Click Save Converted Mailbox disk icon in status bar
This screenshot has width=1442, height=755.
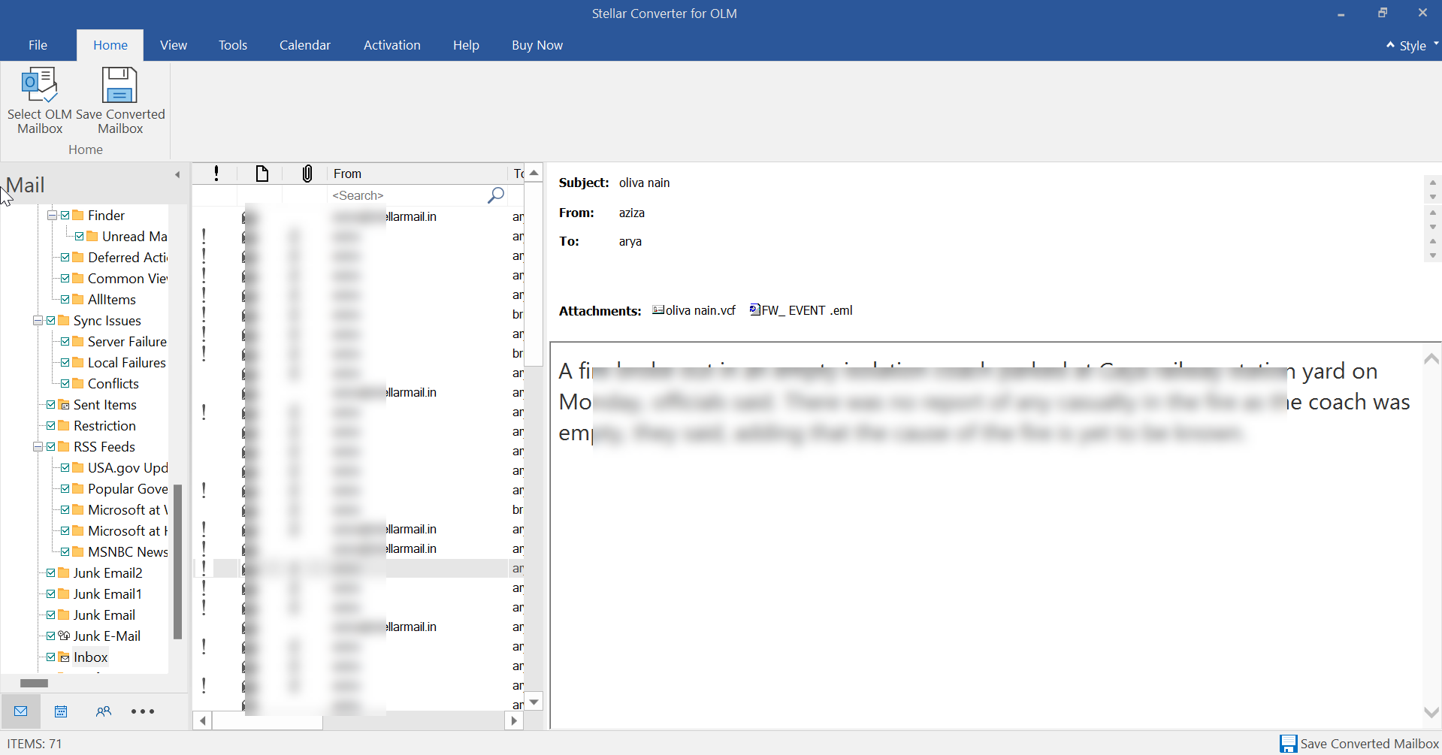click(x=1288, y=744)
